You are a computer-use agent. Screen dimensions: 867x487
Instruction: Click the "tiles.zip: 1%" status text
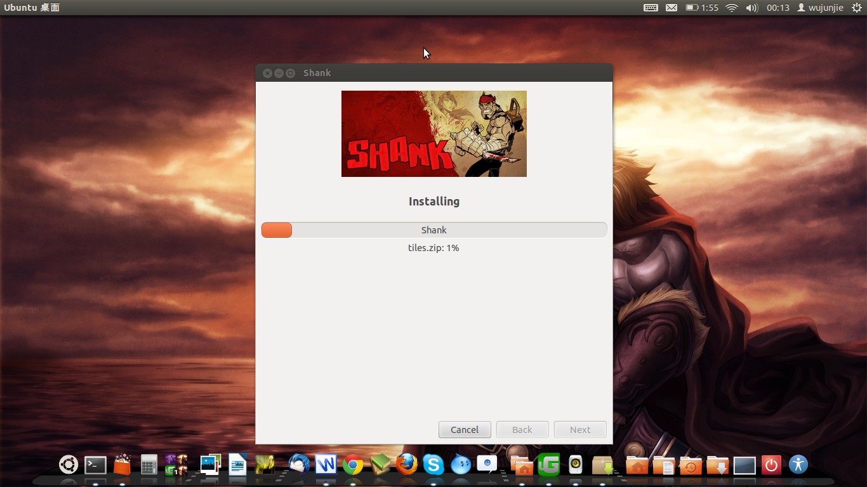[x=433, y=248]
